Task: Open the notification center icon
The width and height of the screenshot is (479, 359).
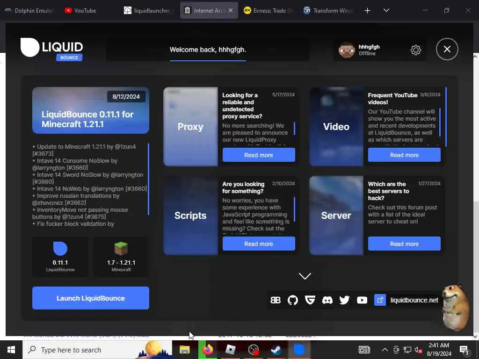Action: point(464,350)
